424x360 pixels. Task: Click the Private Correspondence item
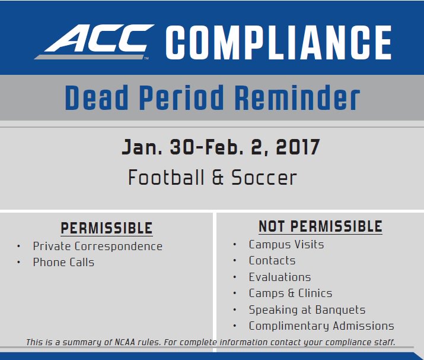(x=98, y=246)
